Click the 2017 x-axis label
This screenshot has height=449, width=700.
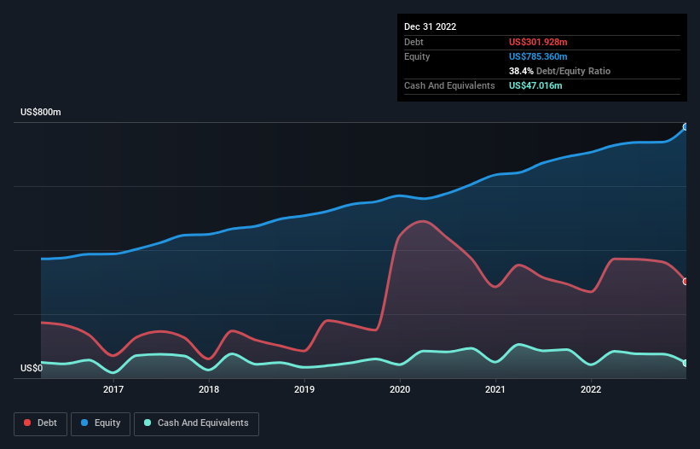coord(113,389)
